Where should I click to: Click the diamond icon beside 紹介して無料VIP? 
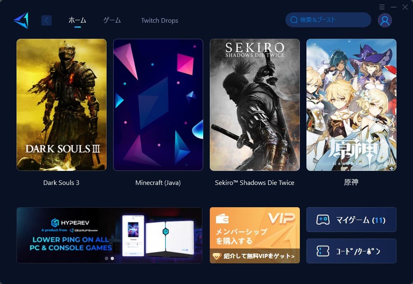point(216,256)
